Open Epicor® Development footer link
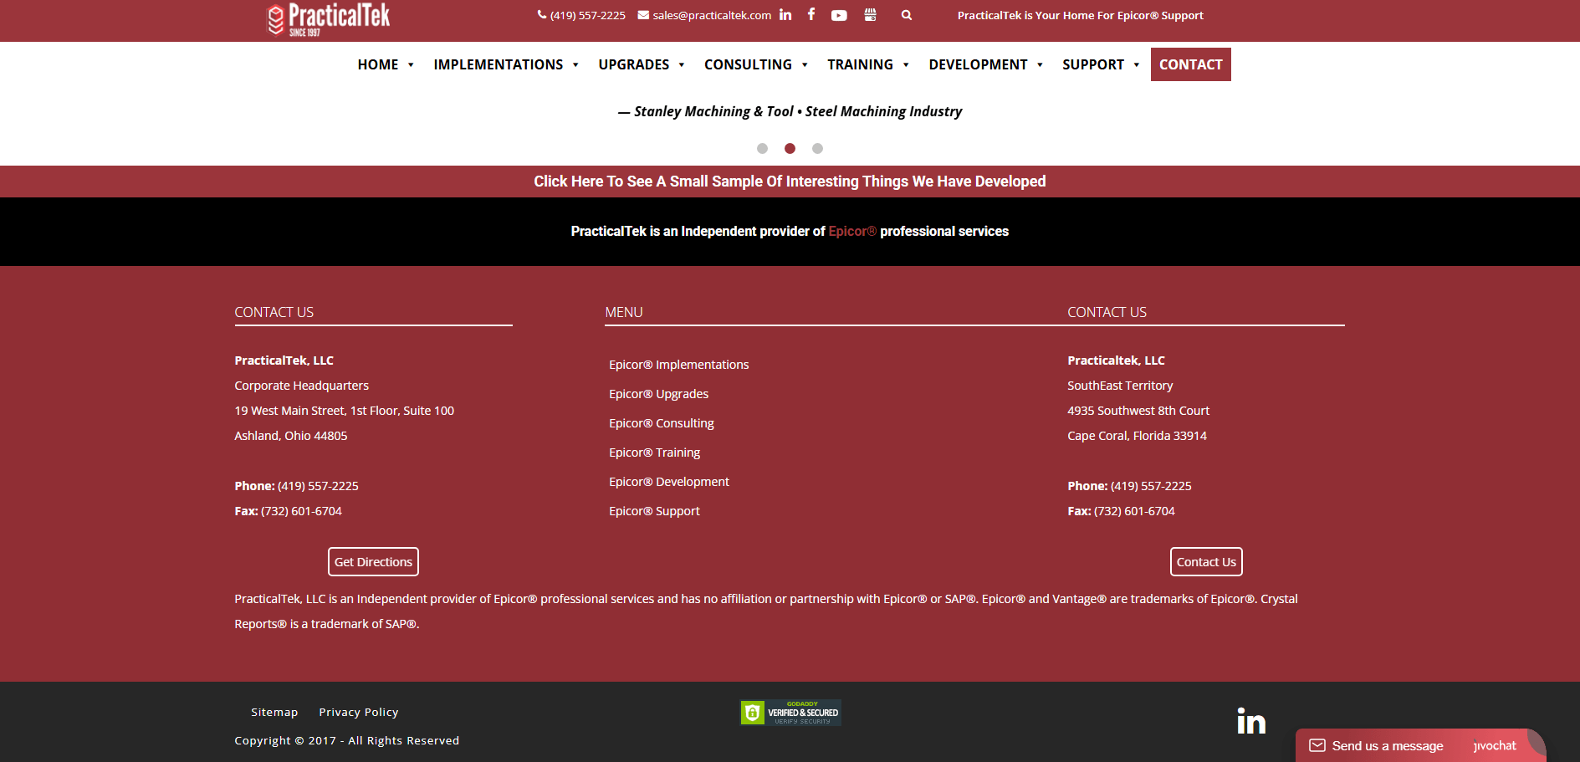Image resolution: width=1580 pixels, height=762 pixels. pyautogui.click(x=669, y=482)
